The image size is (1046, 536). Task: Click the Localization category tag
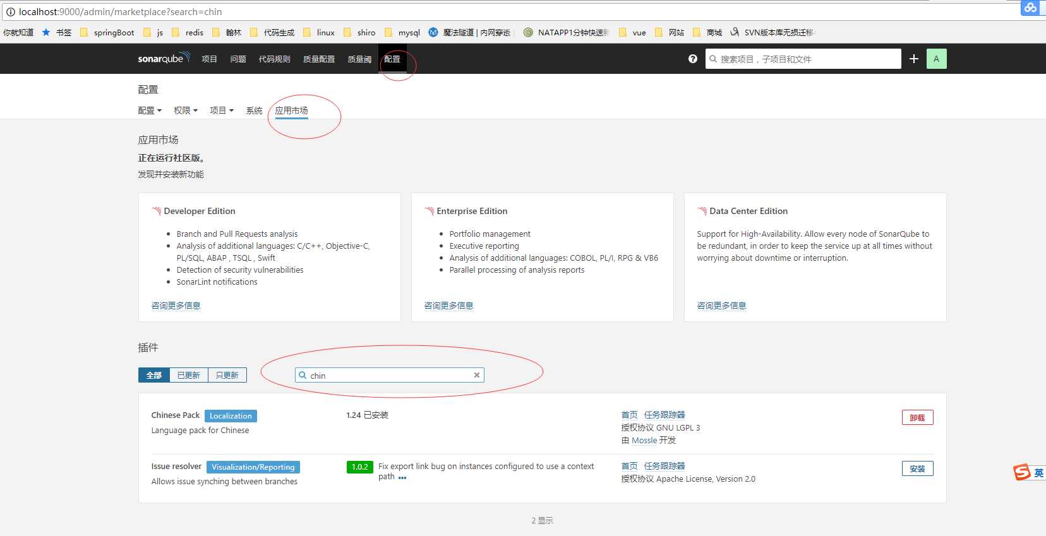tap(231, 416)
